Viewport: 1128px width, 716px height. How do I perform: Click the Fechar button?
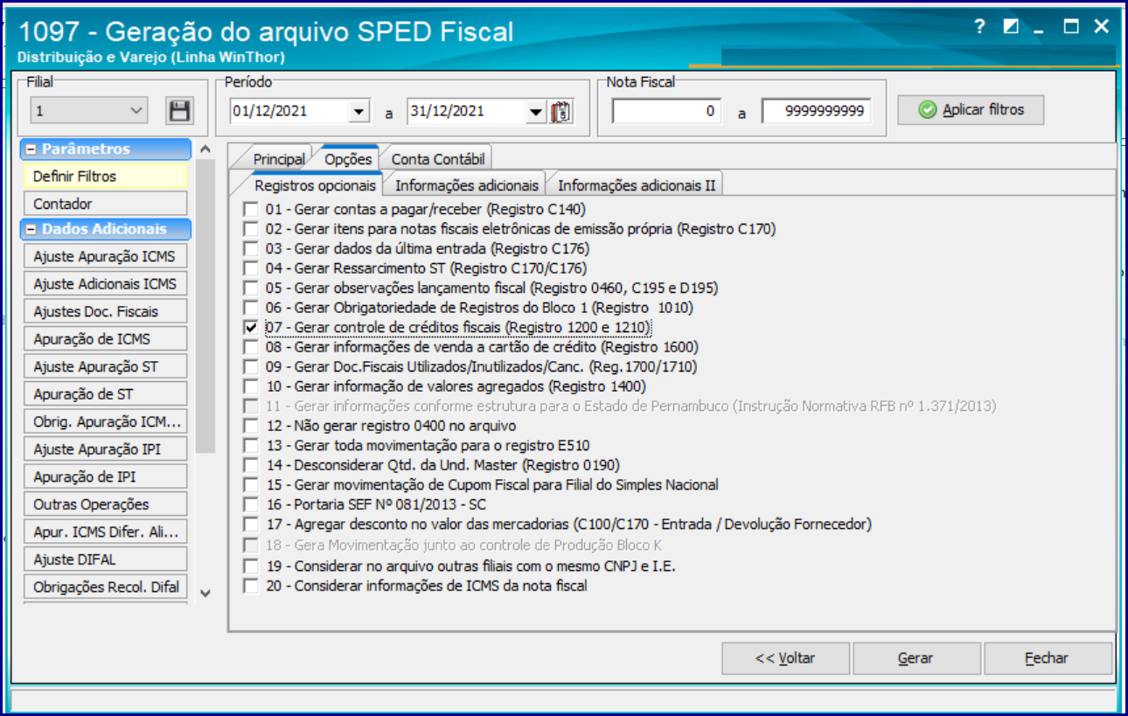click(x=1047, y=658)
